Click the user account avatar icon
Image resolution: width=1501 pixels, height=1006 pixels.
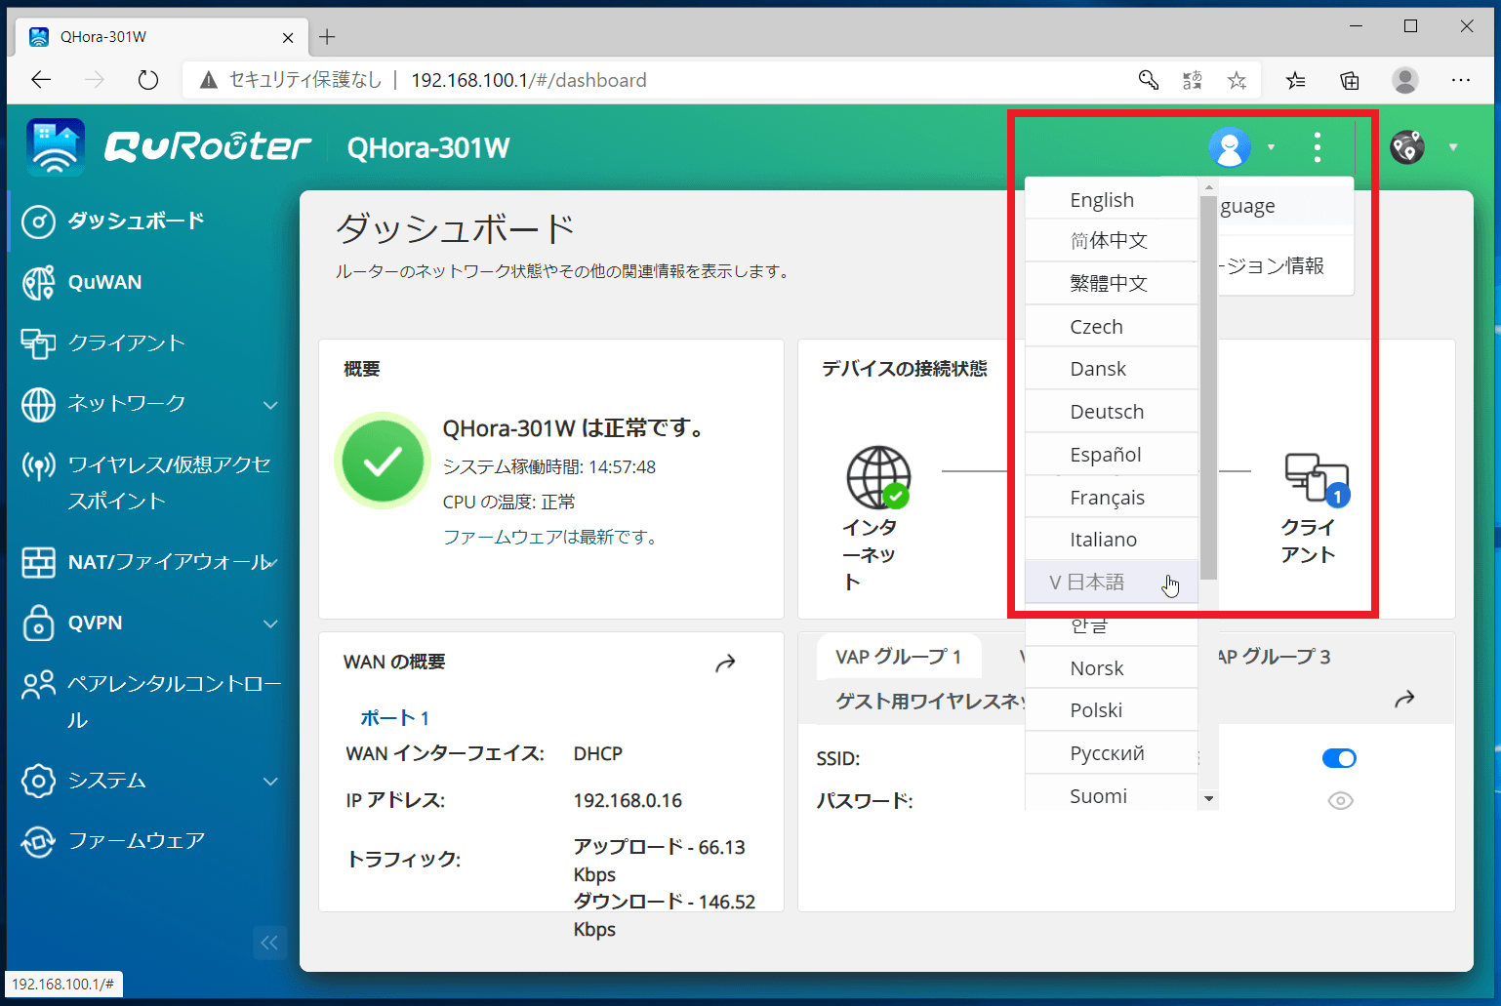click(1230, 147)
